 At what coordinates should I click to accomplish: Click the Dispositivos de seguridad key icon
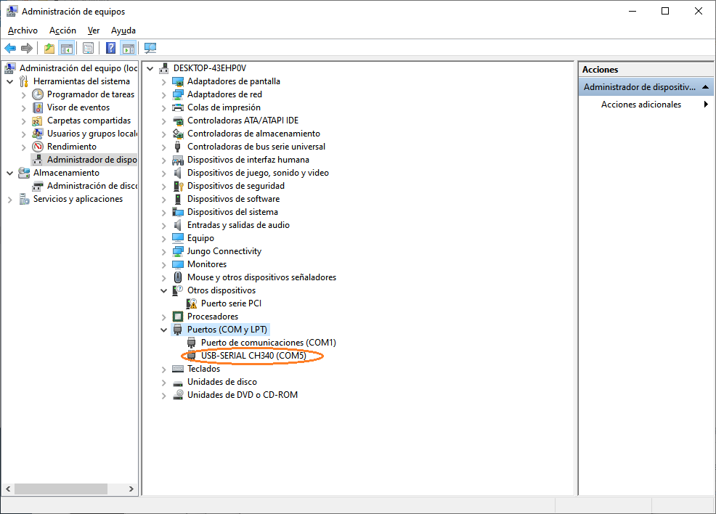[178, 187]
